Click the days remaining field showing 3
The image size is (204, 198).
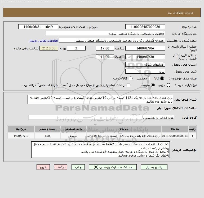tap(76, 48)
